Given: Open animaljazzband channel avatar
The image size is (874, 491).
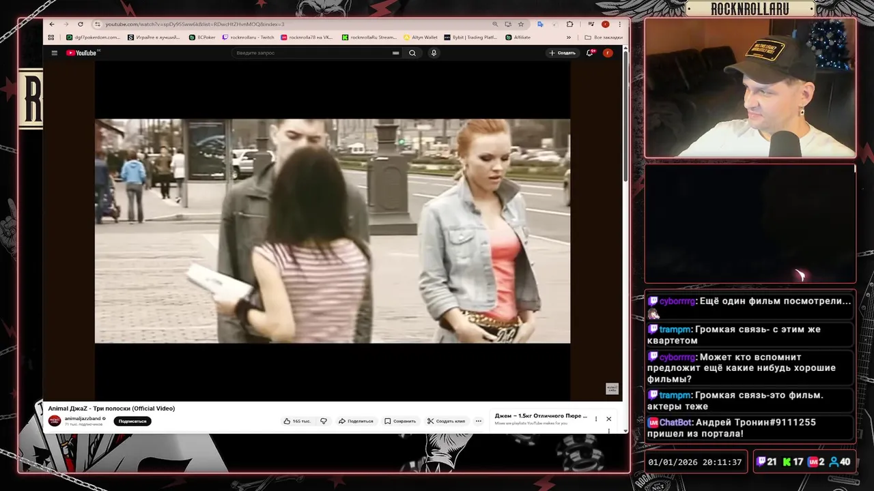Looking at the screenshot, I should pos(55,421).
